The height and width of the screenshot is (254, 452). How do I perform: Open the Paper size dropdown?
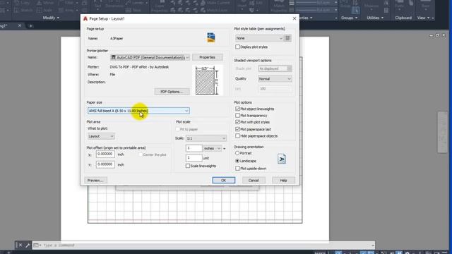[138, 111]
